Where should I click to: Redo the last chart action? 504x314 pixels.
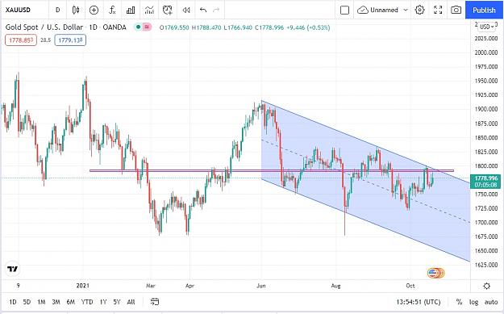216,10
